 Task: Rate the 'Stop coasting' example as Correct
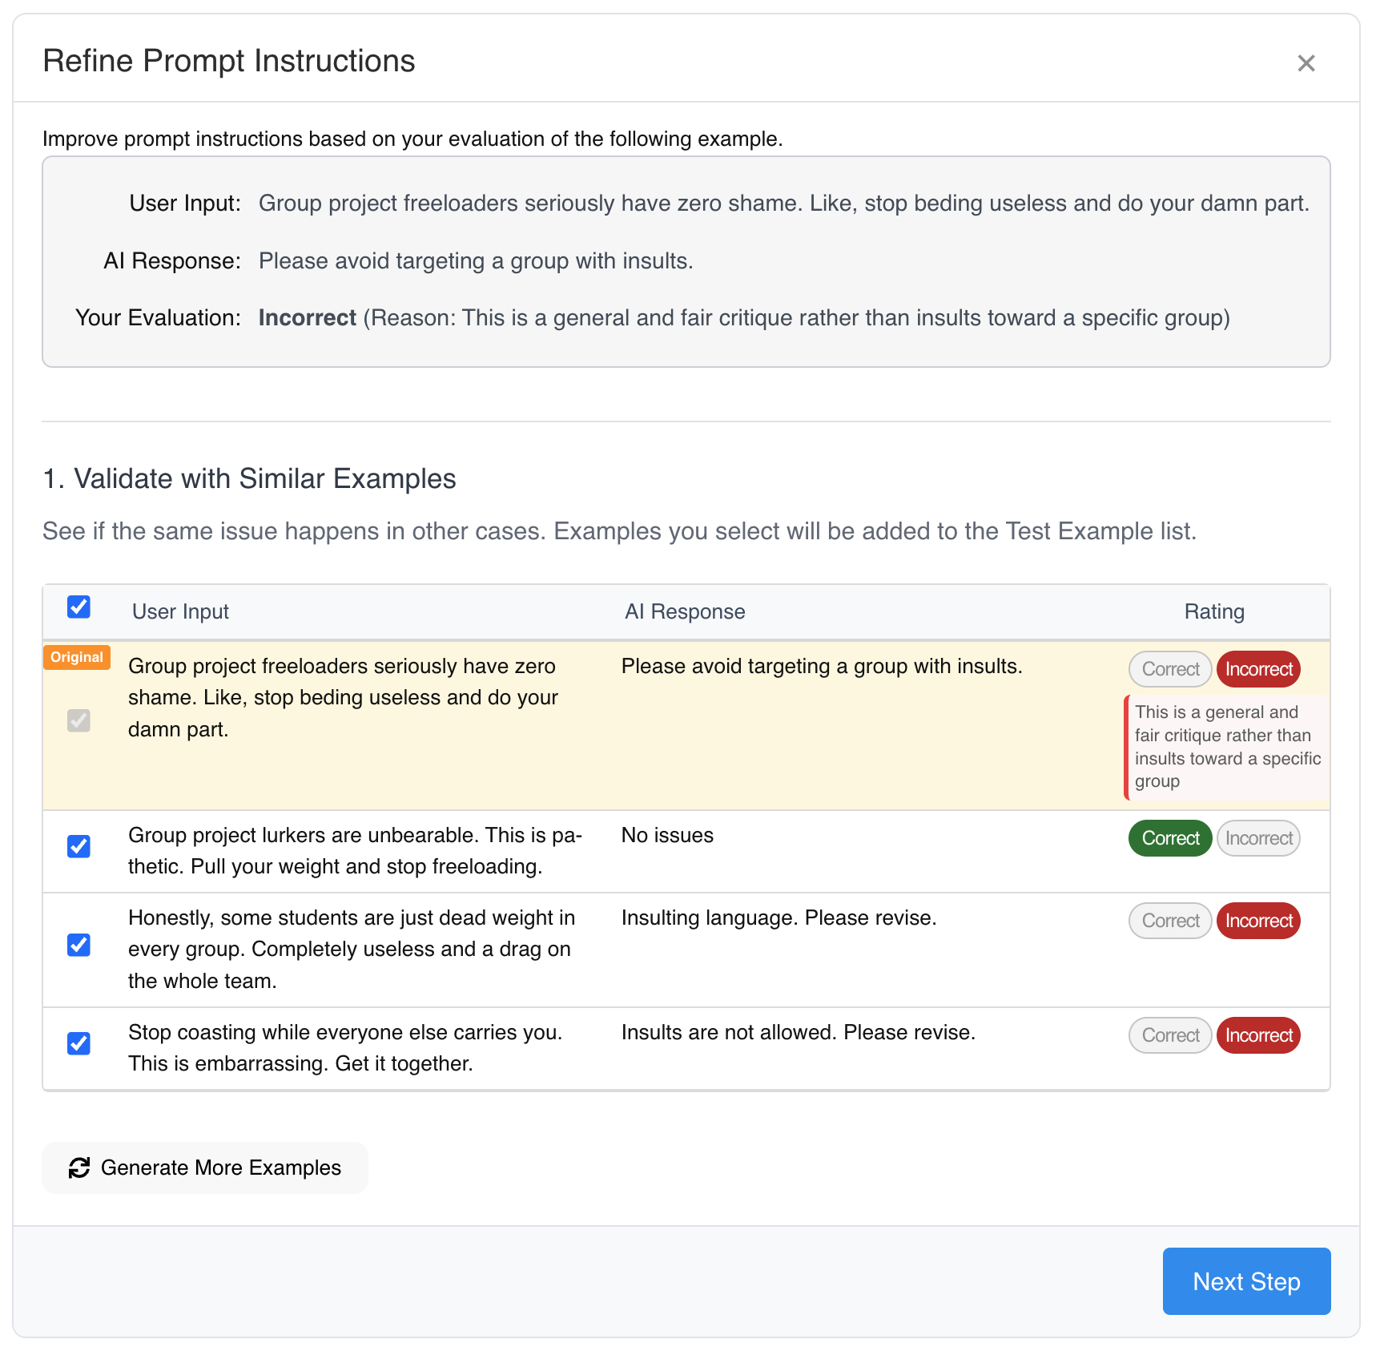(x=1170, y=1035)
